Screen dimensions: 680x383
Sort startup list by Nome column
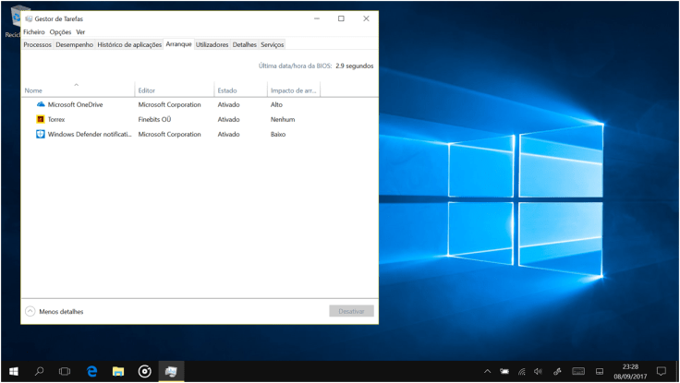pos(34,90)
